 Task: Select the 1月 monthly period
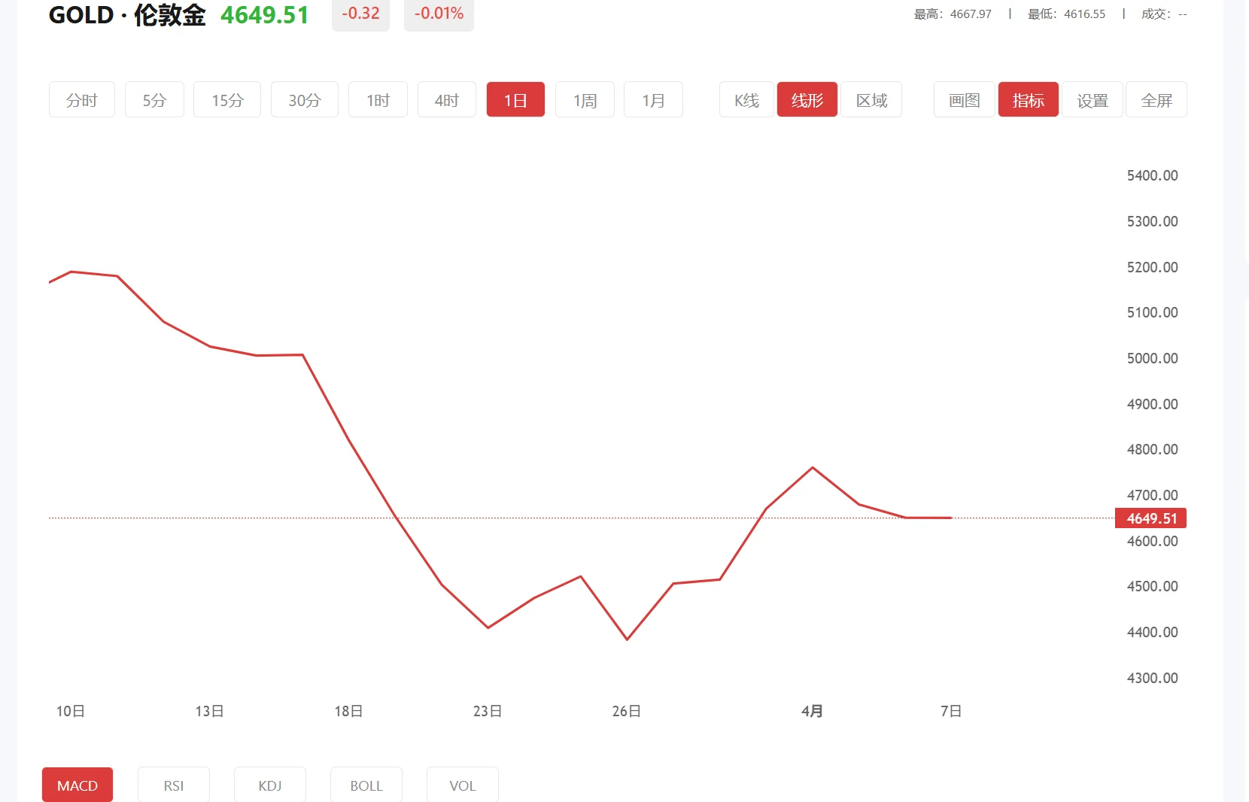pyautogui.click(x=653, y=99)
